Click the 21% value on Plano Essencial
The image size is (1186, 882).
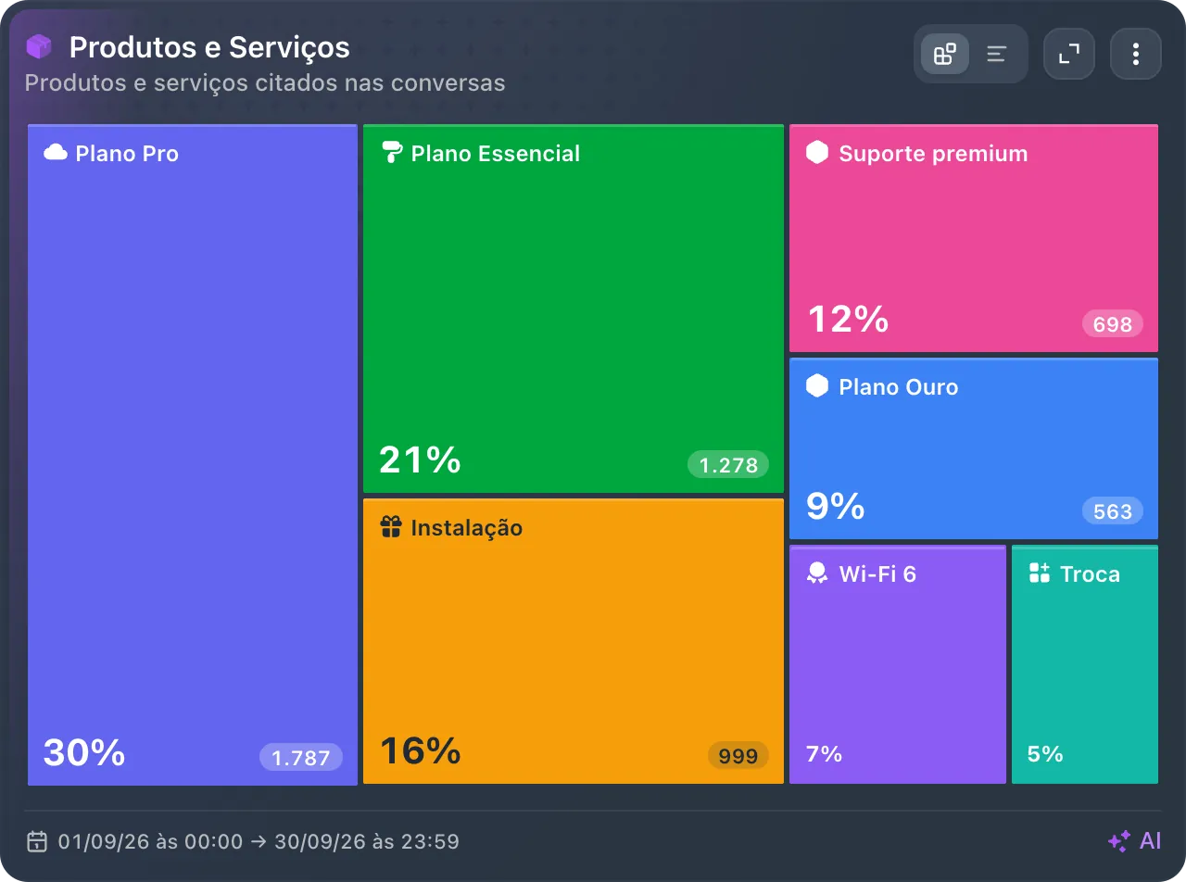pyautogui.click(x=421, y=460)
